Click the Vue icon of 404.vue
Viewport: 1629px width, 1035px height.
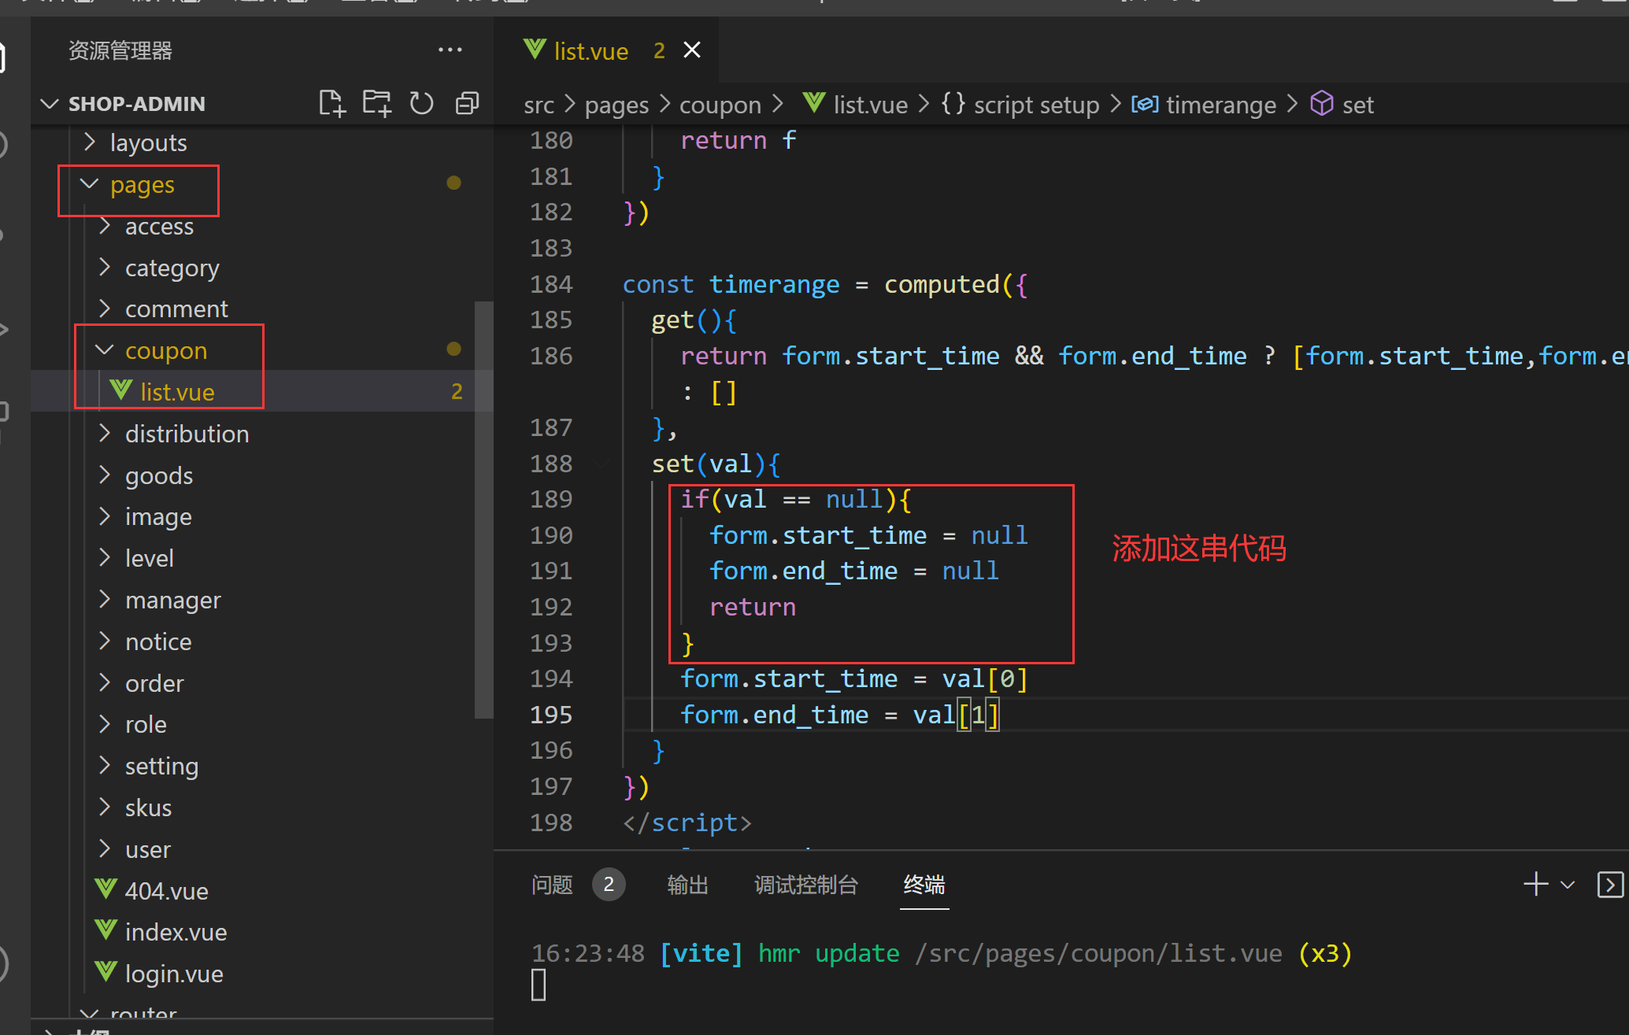[x=106, y=889]
